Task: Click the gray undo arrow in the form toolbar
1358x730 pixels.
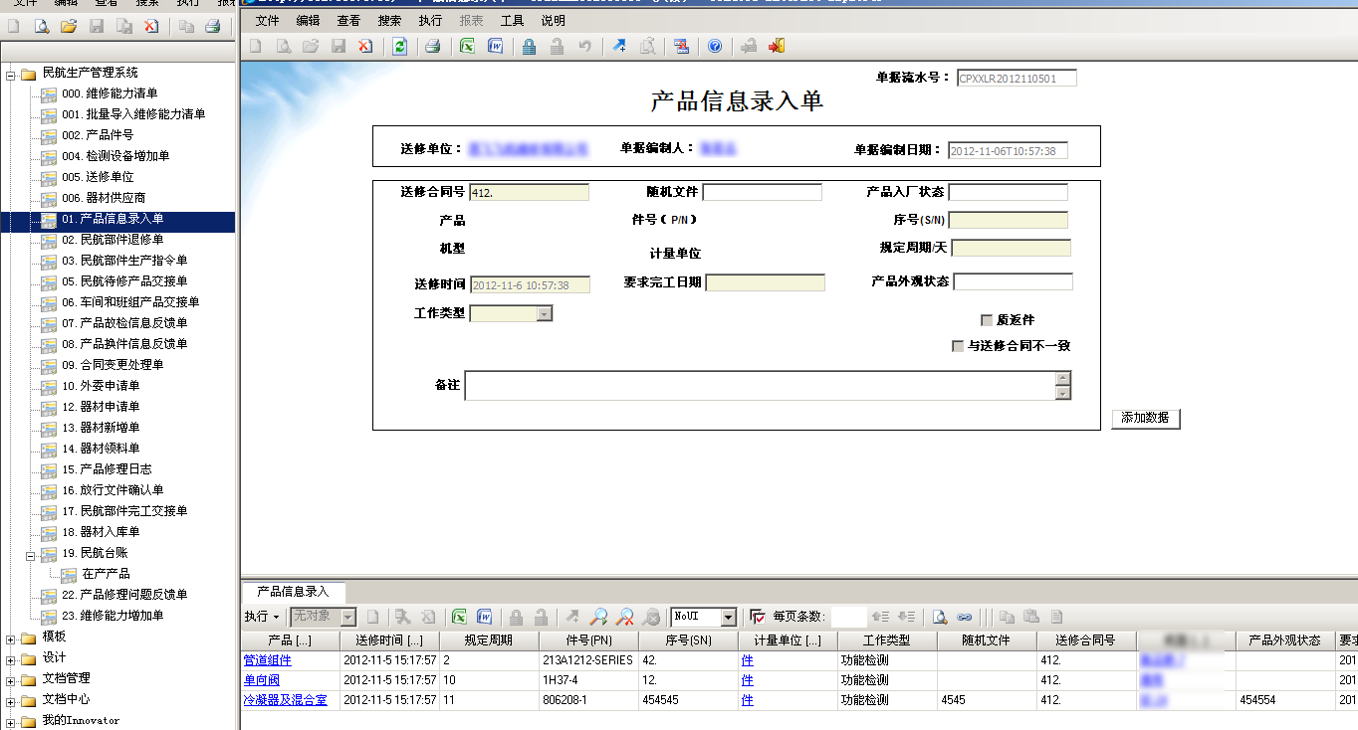Action: 585,46
